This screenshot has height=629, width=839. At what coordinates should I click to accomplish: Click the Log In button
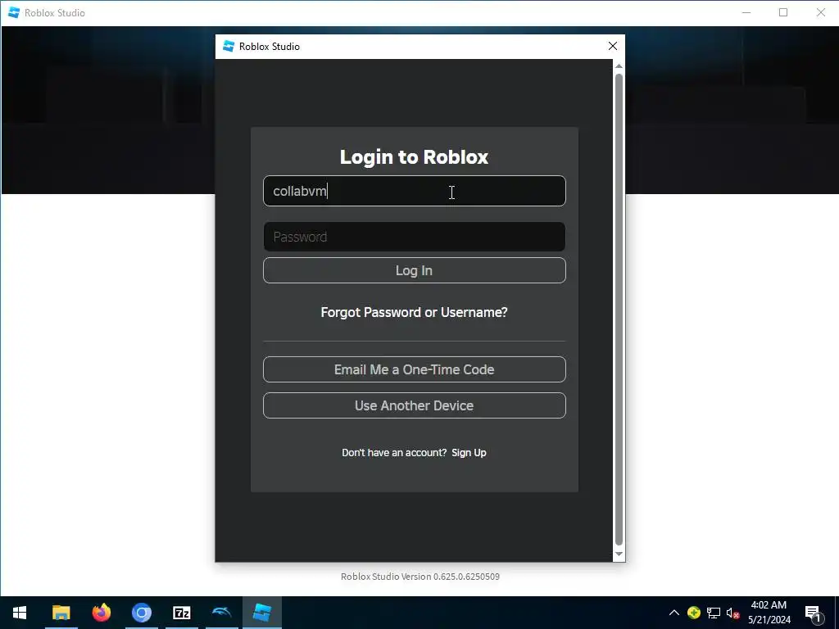click(x=414, y=270)
